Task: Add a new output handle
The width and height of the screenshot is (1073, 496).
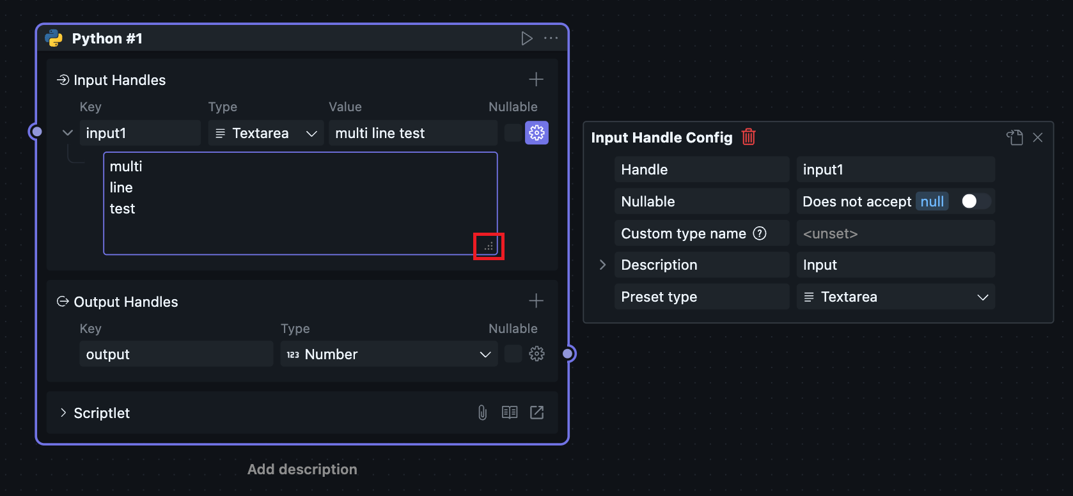Action: (536, 301)
